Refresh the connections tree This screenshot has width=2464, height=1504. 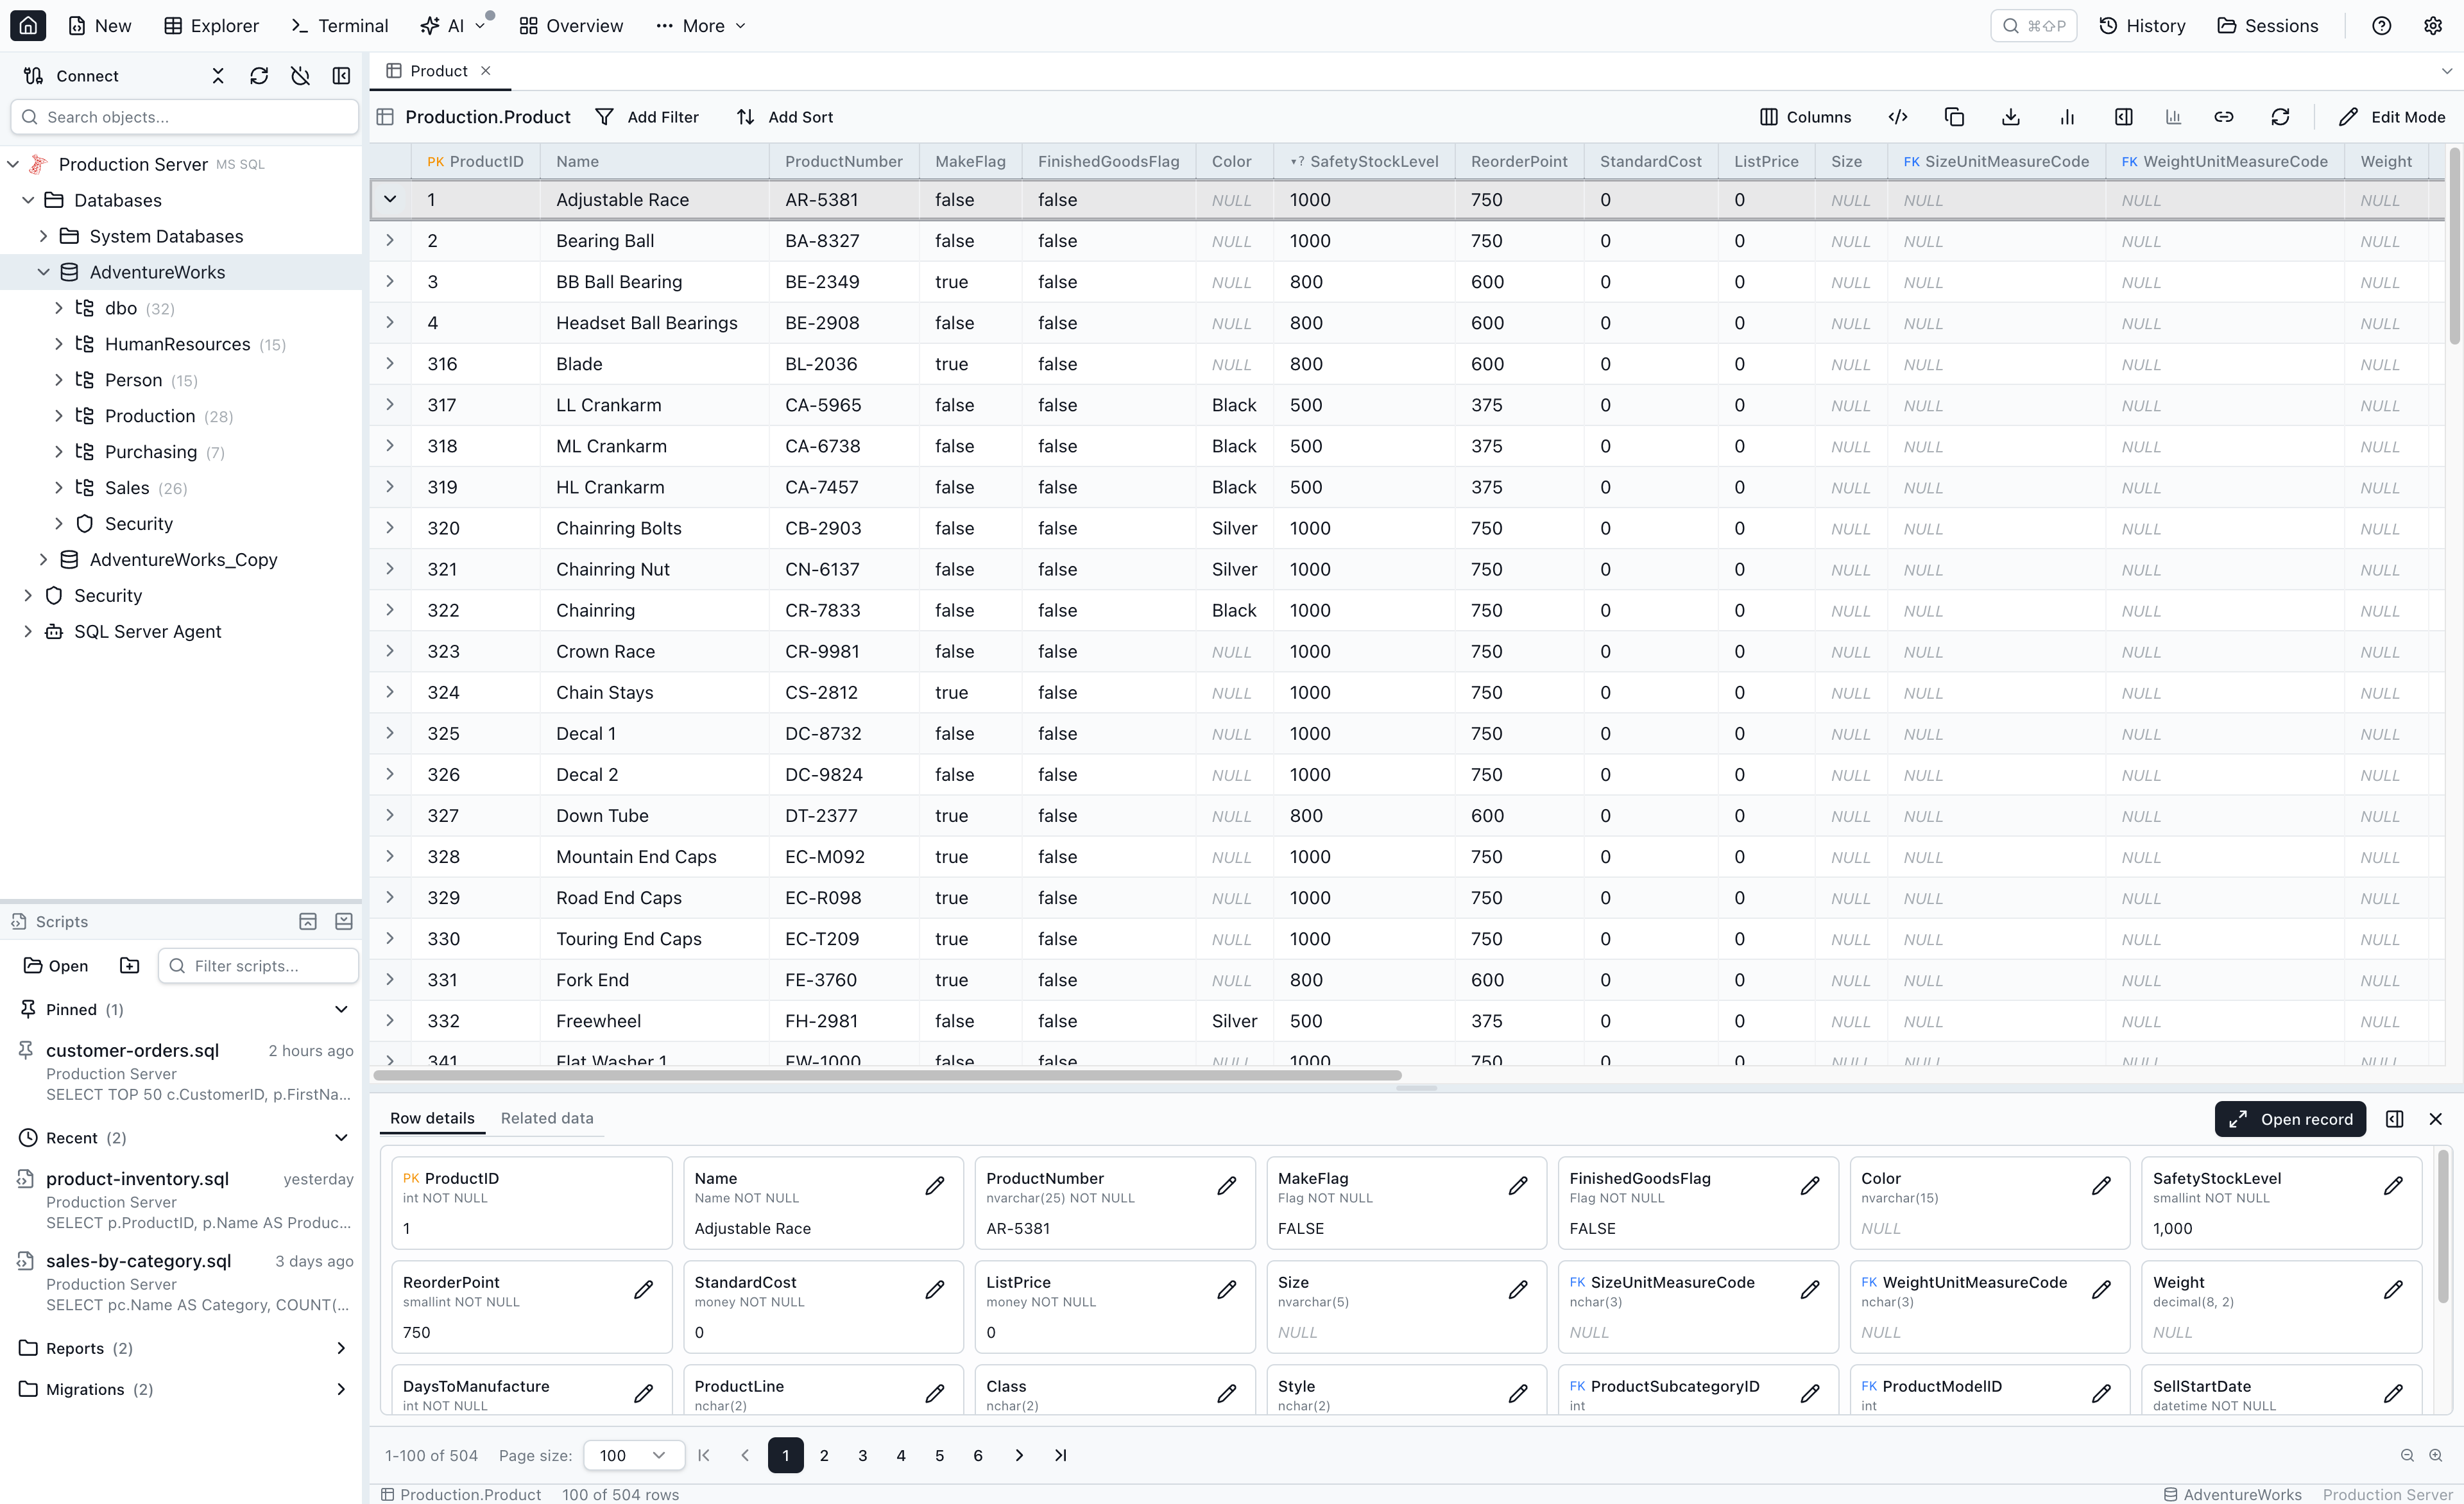point(259,76)
